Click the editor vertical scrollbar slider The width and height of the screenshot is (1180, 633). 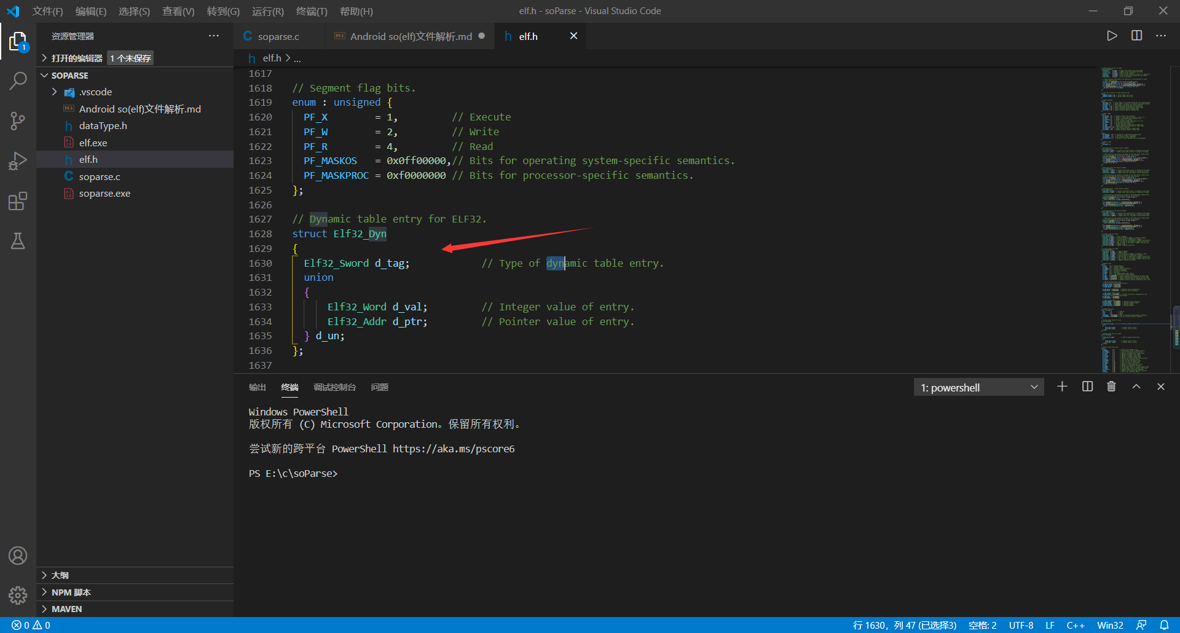(x=1176, y=327)
